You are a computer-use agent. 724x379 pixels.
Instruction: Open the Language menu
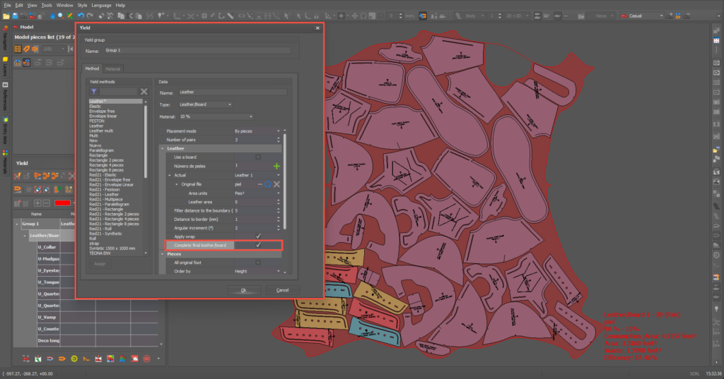click(x=102, y=5)
